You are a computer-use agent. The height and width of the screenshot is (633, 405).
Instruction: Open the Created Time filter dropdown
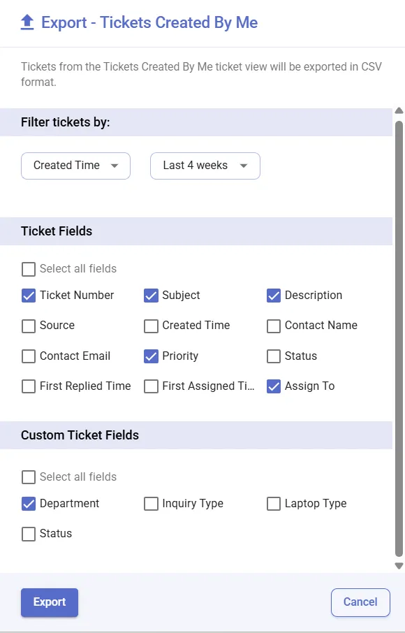(x=75, y=166)
